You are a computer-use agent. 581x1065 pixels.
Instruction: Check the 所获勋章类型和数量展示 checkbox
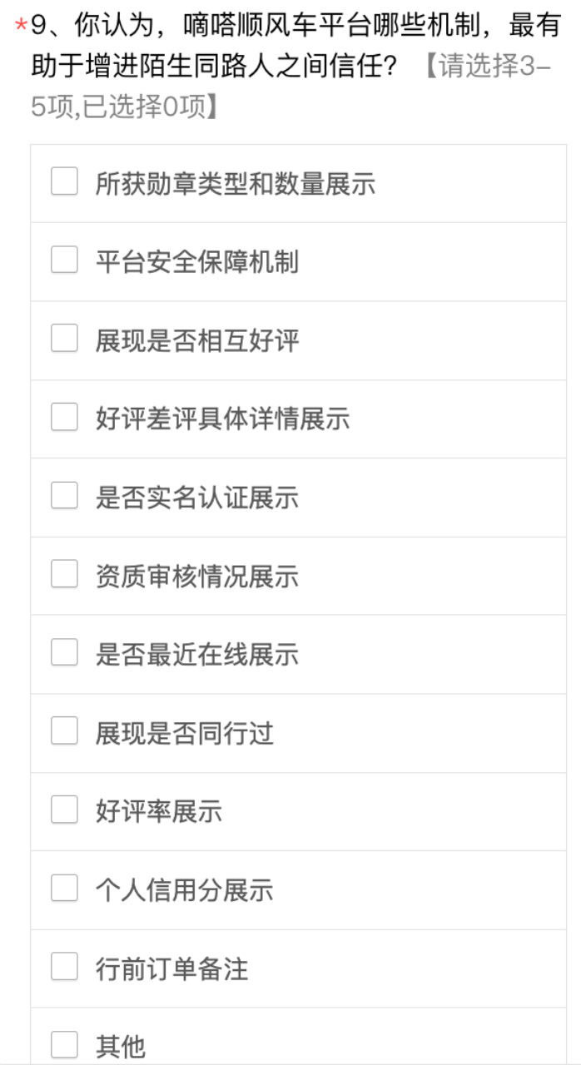click(64, 181)
